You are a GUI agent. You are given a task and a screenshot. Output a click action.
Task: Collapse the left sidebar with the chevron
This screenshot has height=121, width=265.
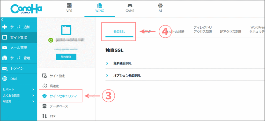pyautogui.click(x=2, y=20)
